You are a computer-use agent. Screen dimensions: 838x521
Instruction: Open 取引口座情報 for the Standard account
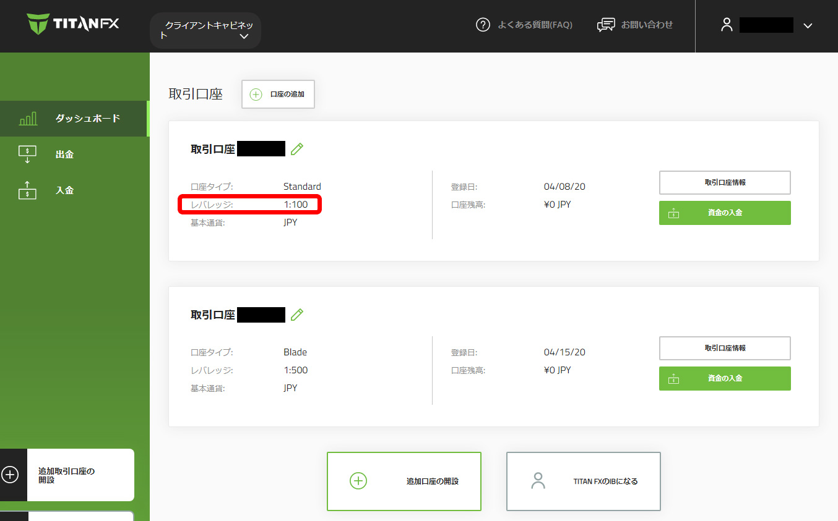(x=725, y=182)
